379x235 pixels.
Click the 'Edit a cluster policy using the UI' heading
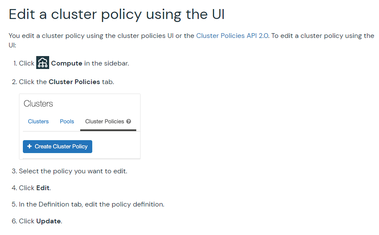[116, 14]
